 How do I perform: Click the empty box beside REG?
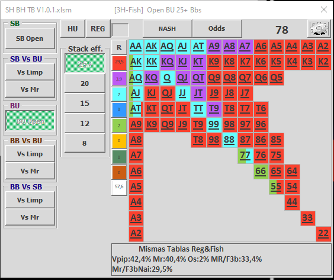[x=120, y=30]
